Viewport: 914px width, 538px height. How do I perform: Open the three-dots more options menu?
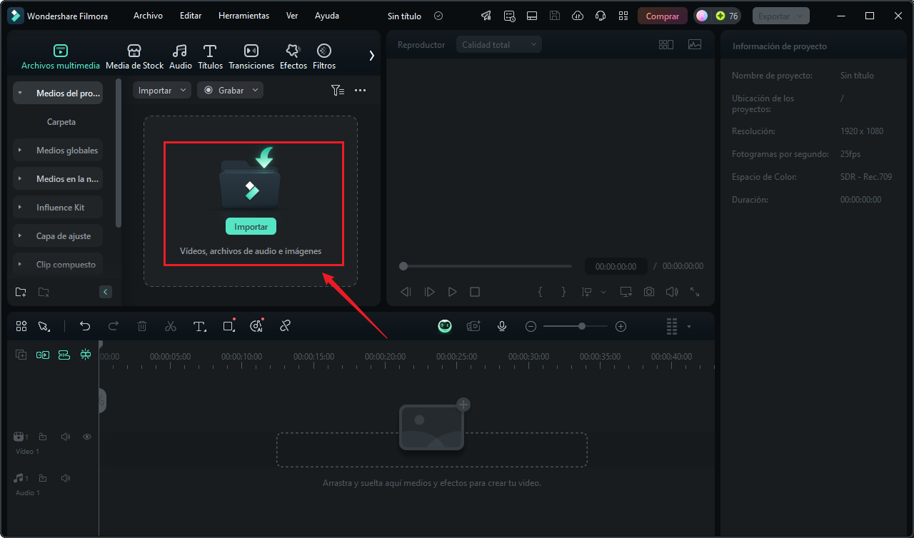pos(360,91)
